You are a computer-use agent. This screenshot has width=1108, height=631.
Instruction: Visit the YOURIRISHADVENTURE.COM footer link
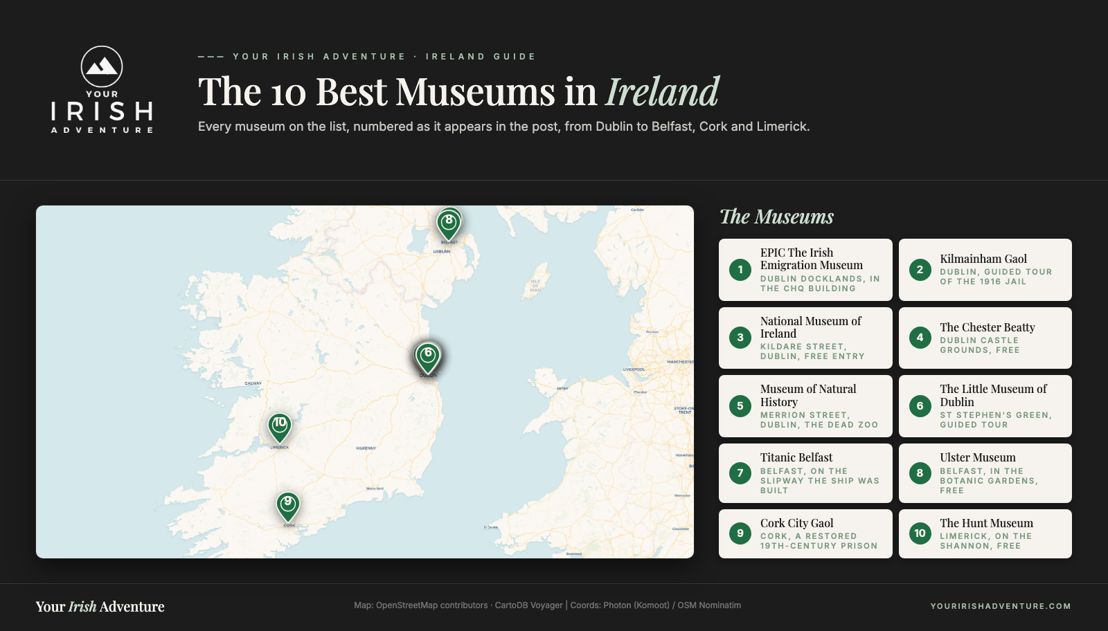pyautogui.click(x=1001, y=606)
